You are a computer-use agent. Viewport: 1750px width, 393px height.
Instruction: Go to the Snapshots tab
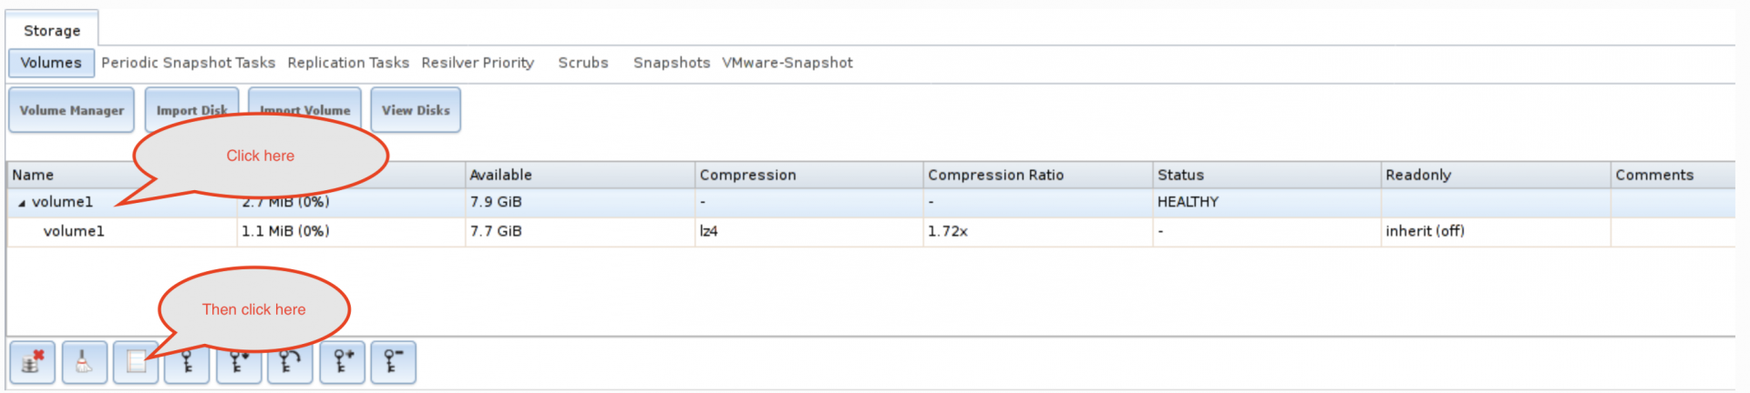672,63
